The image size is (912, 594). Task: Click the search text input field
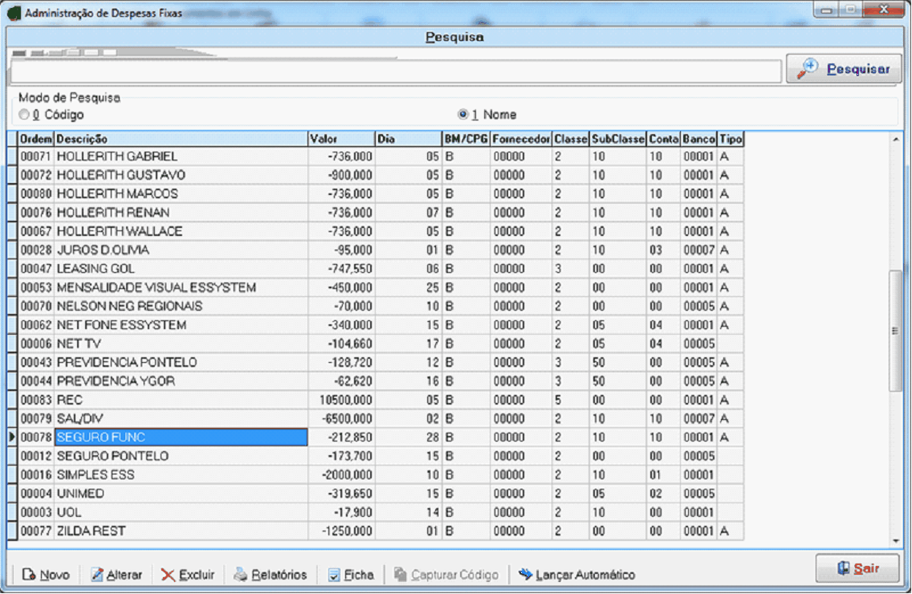[396, 71]
